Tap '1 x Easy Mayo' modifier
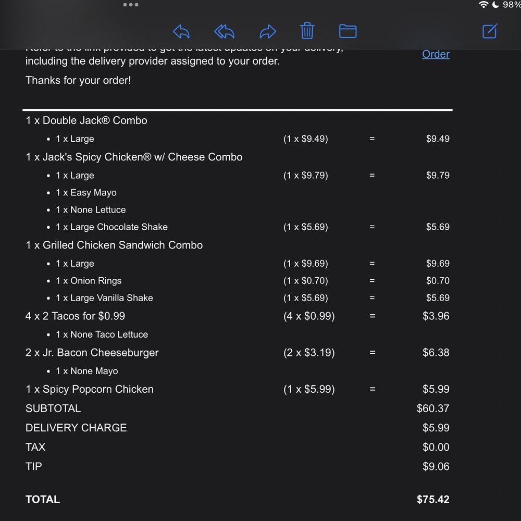The image size is (521, 521). point(86,193)
